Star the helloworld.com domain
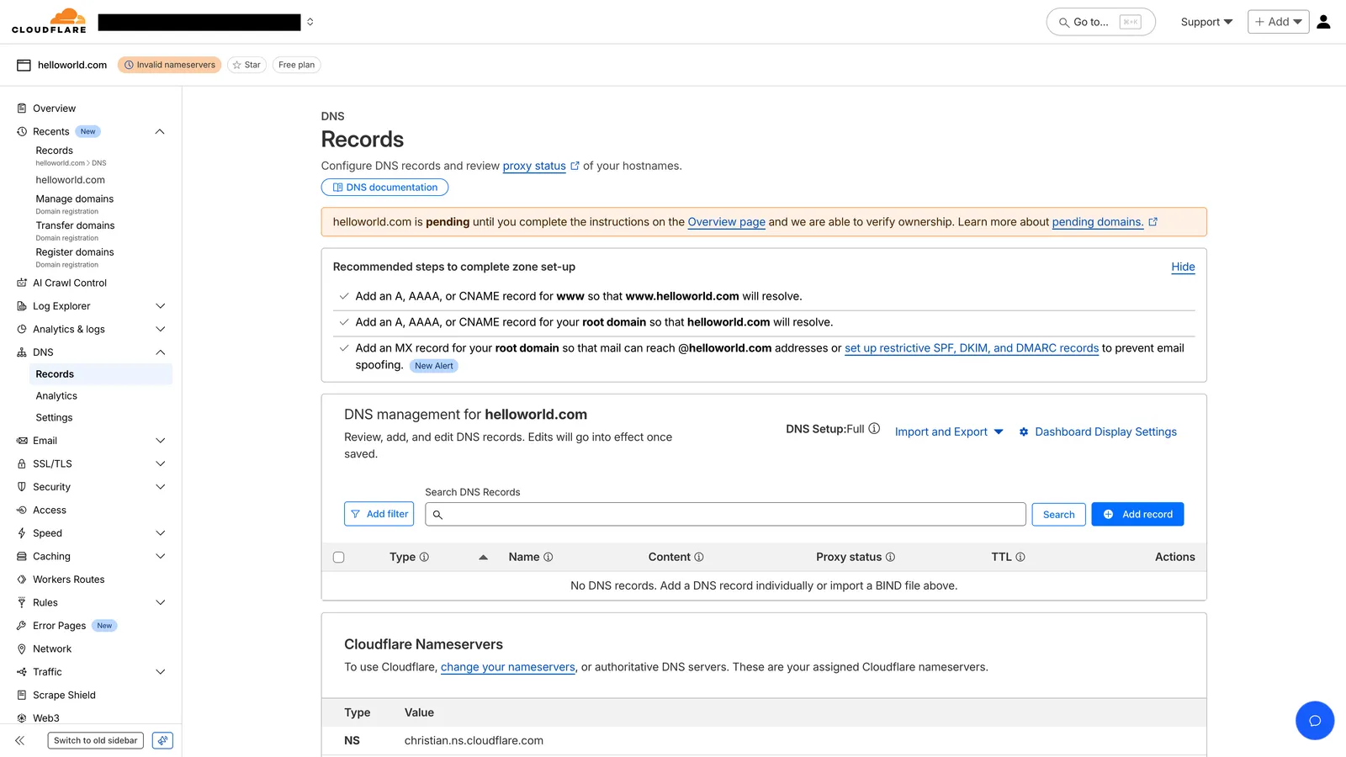1346x757 pixels. pos(246,65)
